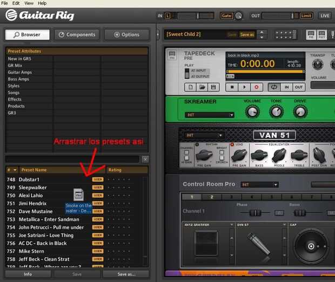Clear the preset search field
Viewport: 335px width, 282px height.
tap(145, 159)
